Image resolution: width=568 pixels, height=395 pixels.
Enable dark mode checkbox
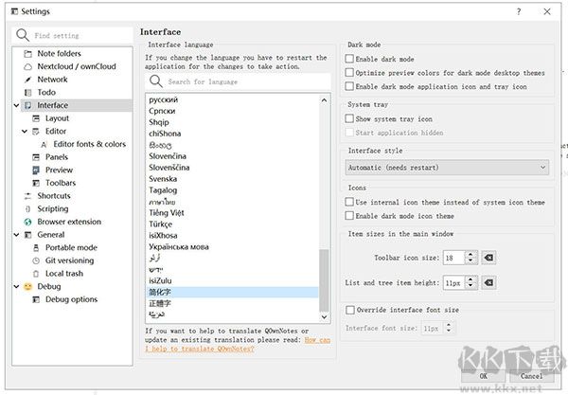point(350,60)
